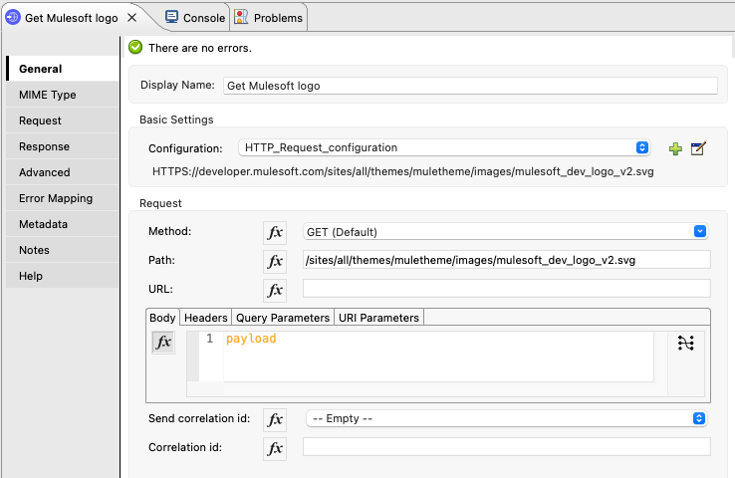The height and width of the screenshot is (478, 735).
Task: Go to Error Mapping section
Action: [x=56, y=198]
